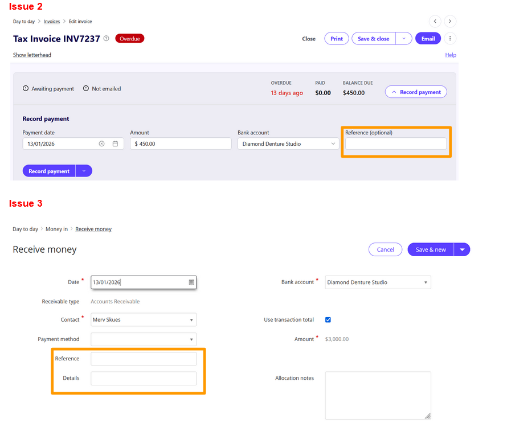This screenshot has height=423, width=507.
Task: Click the Overdue status badge
Action: pos(130,39)
